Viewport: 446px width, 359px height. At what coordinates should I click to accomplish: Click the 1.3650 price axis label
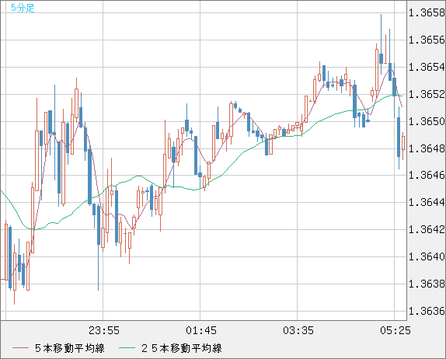pyautogui.click(x=427, y=121)
